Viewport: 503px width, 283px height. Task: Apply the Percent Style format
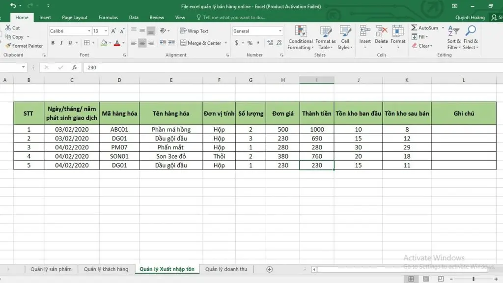[250, 43]
